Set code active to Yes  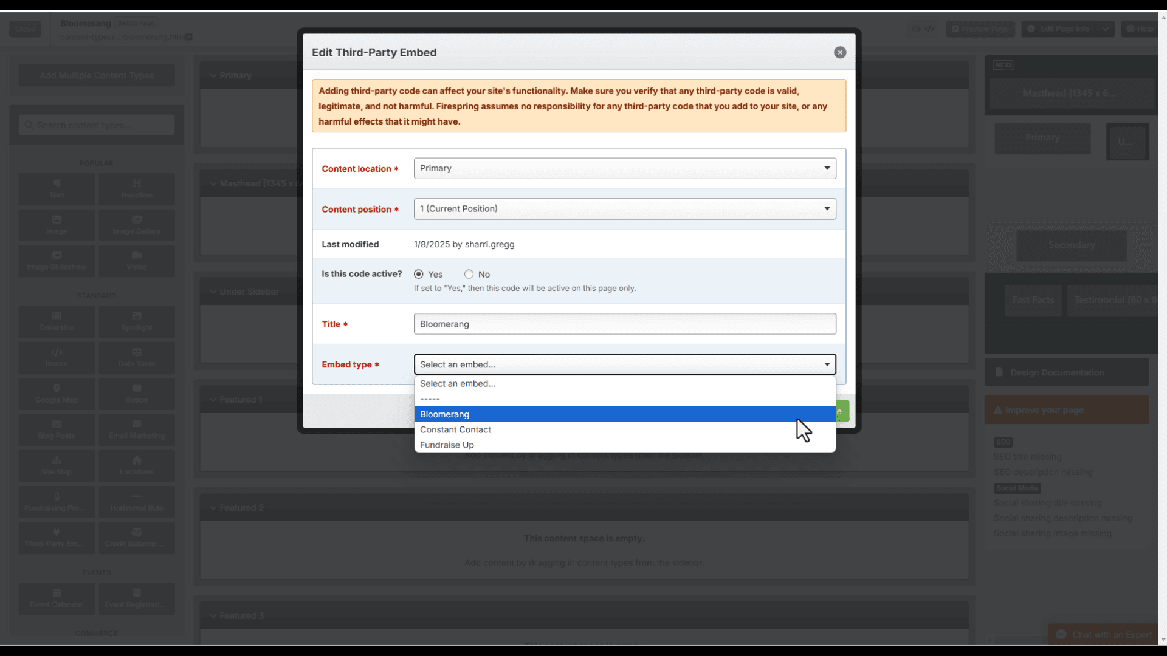tap(419, 274)
